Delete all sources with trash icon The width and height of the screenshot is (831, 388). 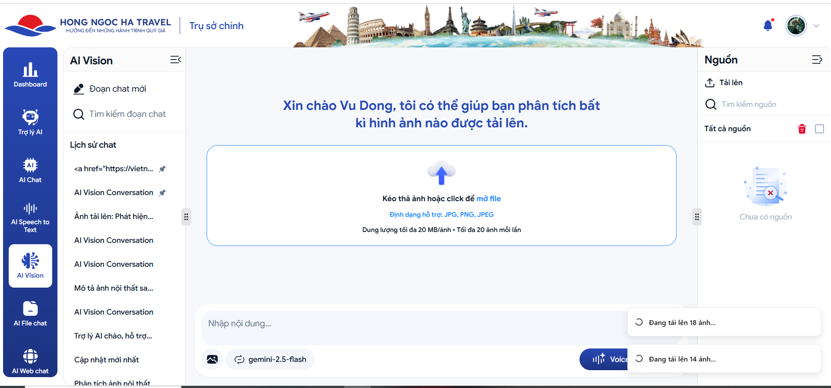click(802, 129)
